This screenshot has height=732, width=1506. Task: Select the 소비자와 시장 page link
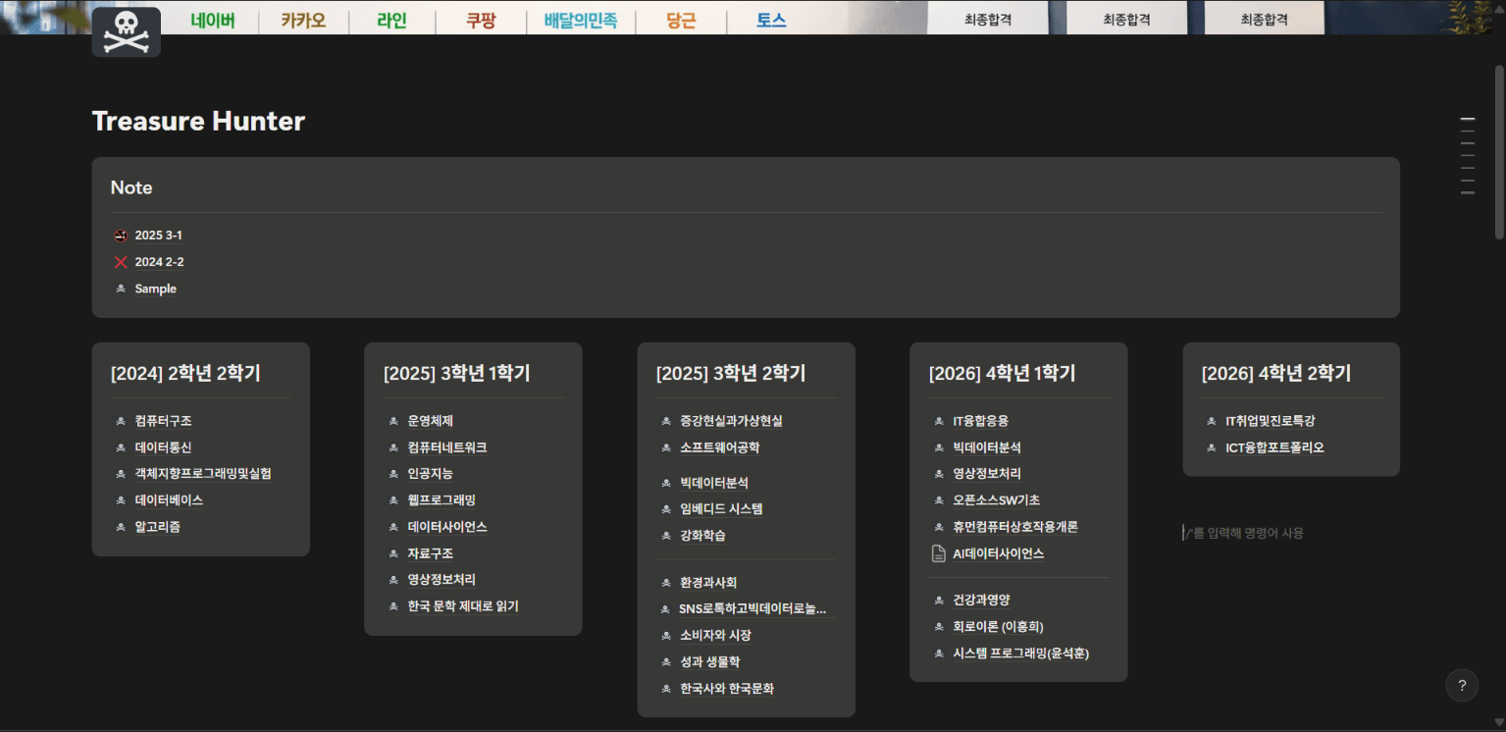point(715,636)
